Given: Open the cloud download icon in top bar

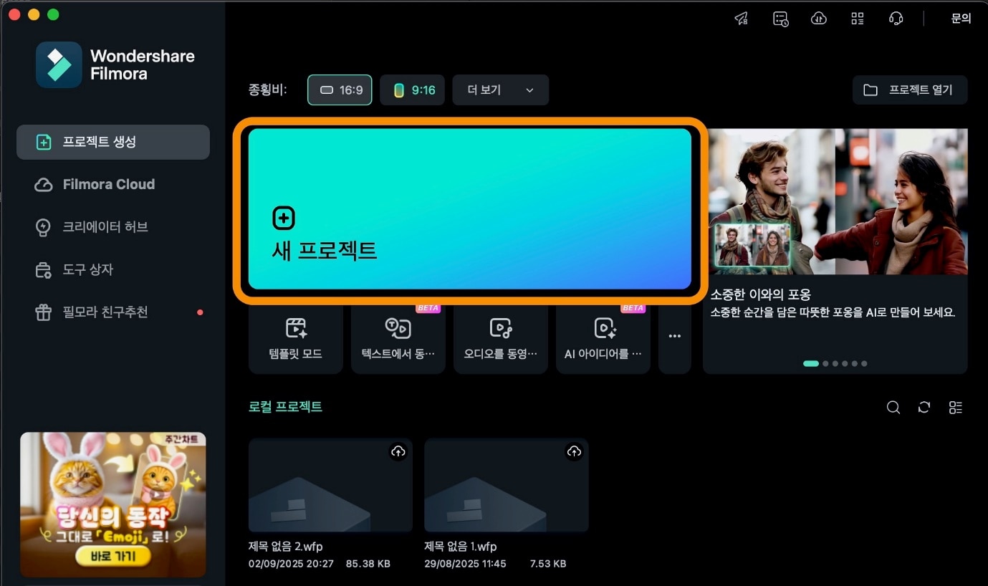Looking at the screenshot, I should click(819, 19).
